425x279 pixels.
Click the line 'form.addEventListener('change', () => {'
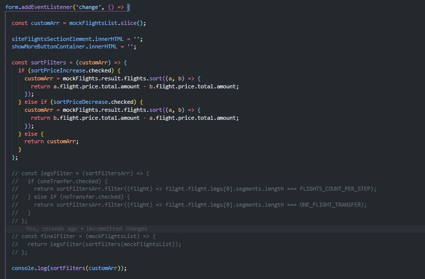(x=68, y=7)
